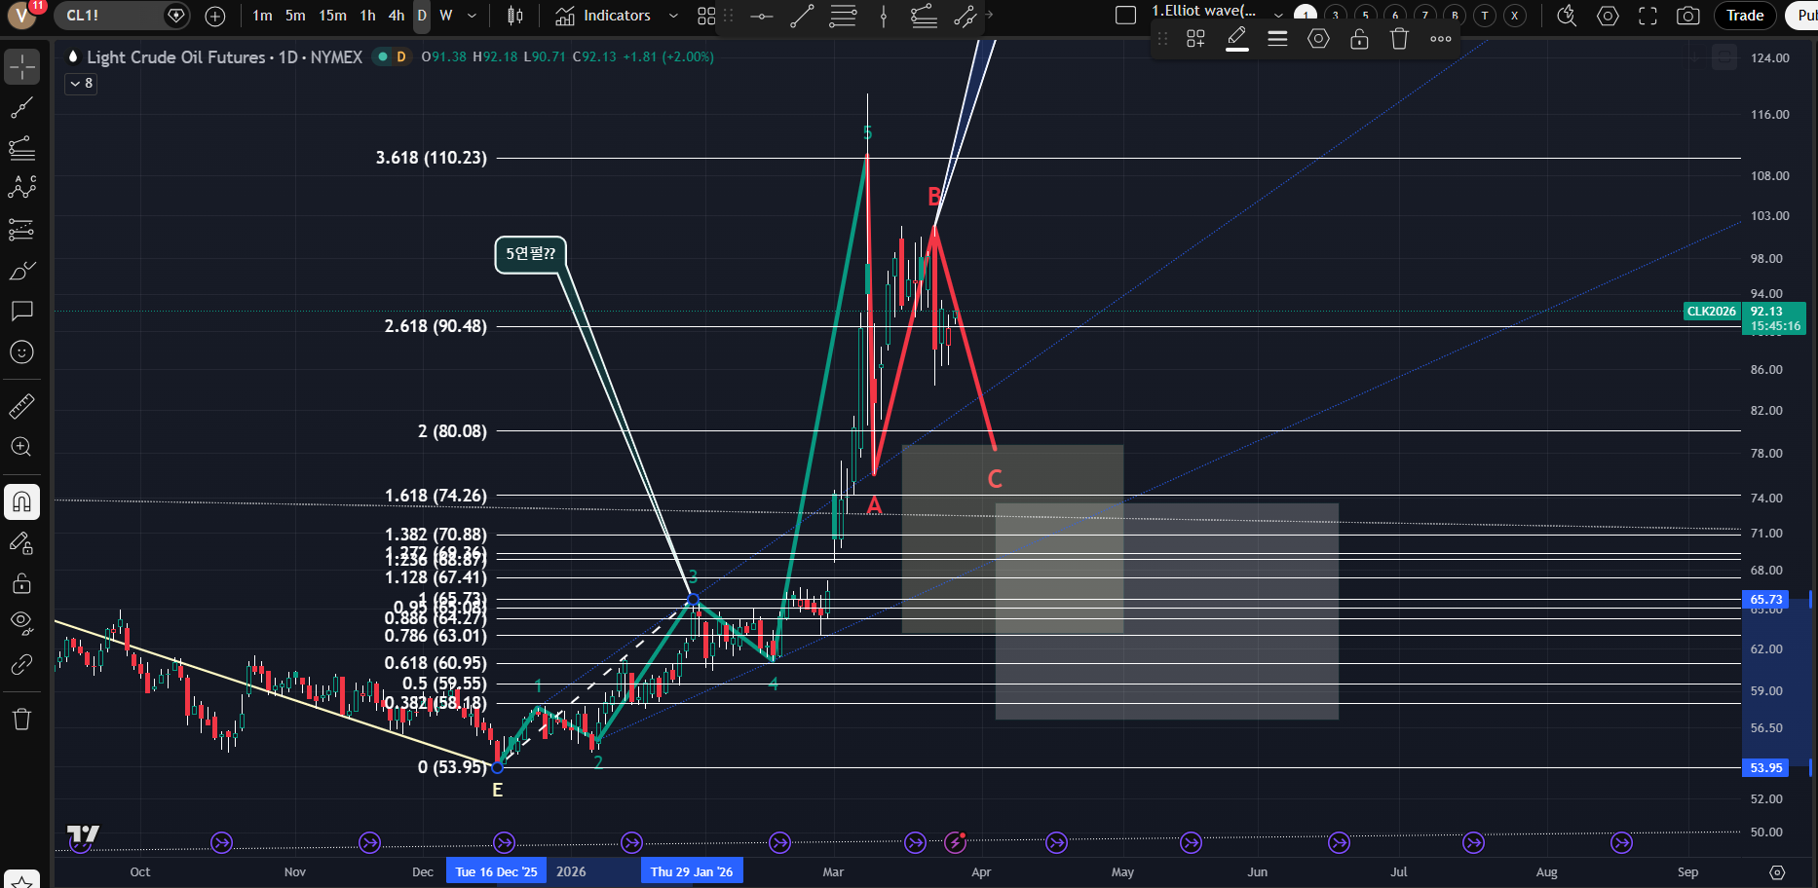
Task: Select the Fibonacci retracement drawing tool in sidebar
Action: click(21, 148)
